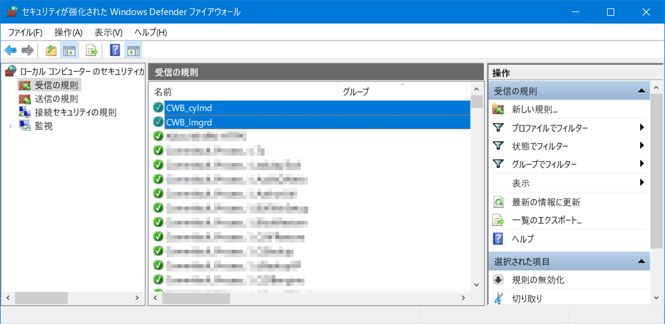Click the actions pane scroll down arrow
Image resolution: width=665 pixels, height=324 pixels.
(656, 297)
